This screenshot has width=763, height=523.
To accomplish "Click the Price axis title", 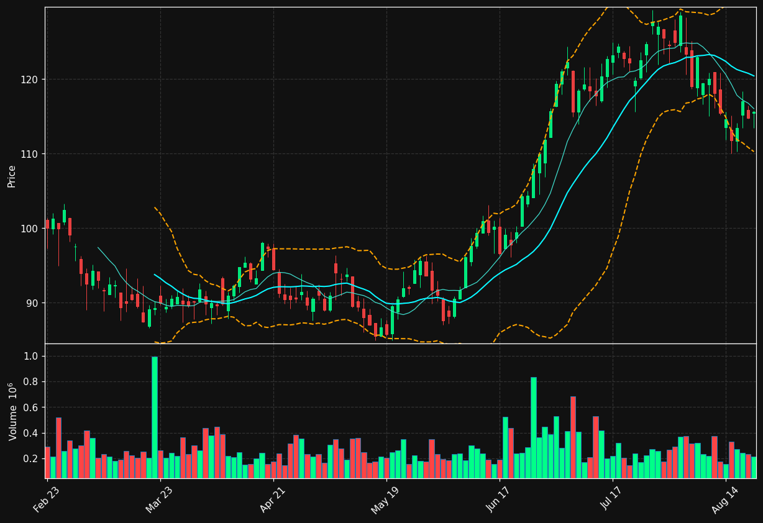I will coord(12,176).
